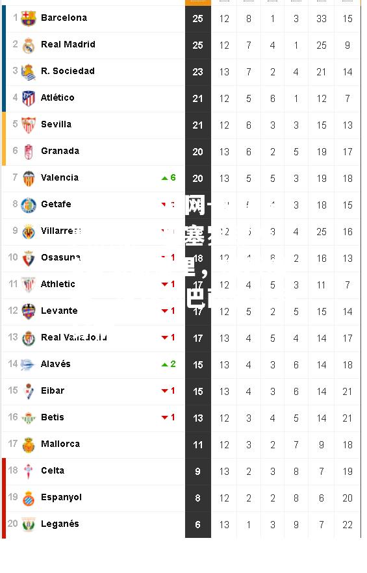Click the orange highlighted points column header

tap(197, 3)
